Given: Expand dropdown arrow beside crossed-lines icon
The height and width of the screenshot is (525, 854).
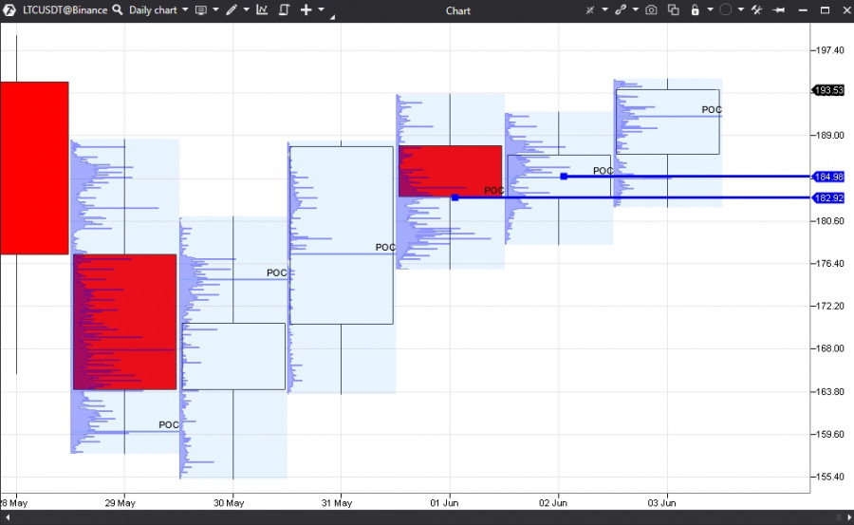Looking at the screenshot, I should [x=604, y=9].
